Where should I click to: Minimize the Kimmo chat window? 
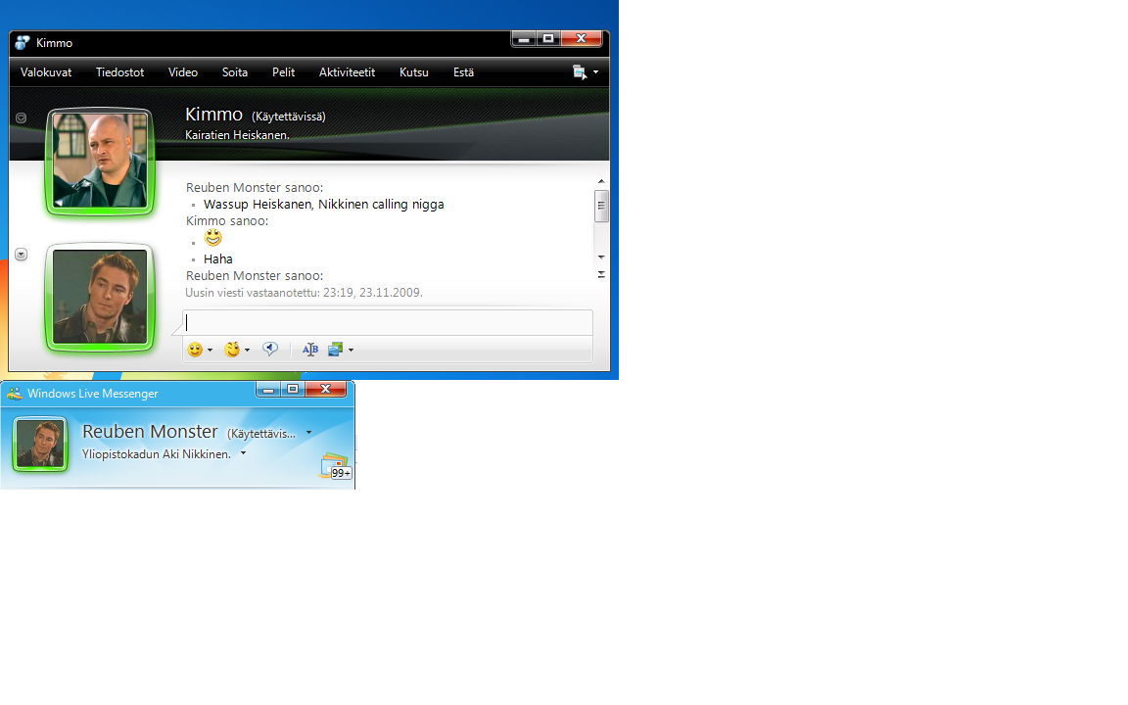tap(524, 39)
